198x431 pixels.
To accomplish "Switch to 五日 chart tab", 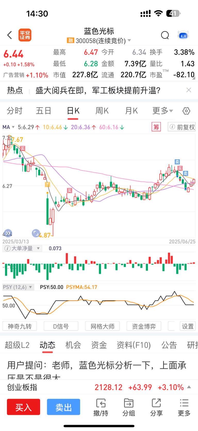I will [44, 111].
